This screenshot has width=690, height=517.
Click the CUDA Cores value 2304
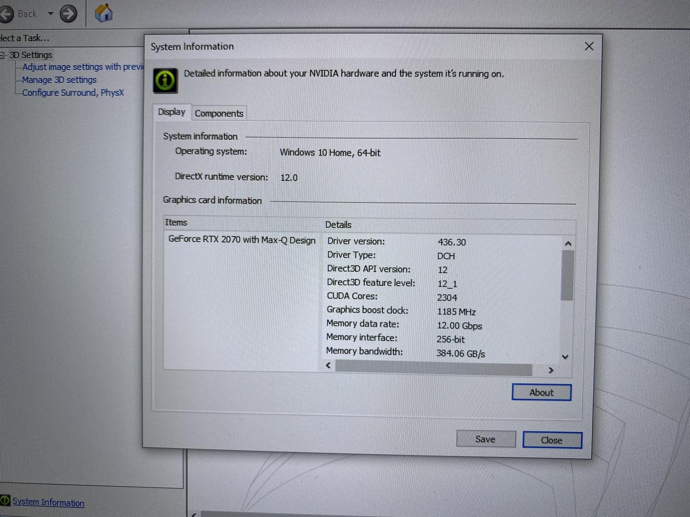(447, 297)
